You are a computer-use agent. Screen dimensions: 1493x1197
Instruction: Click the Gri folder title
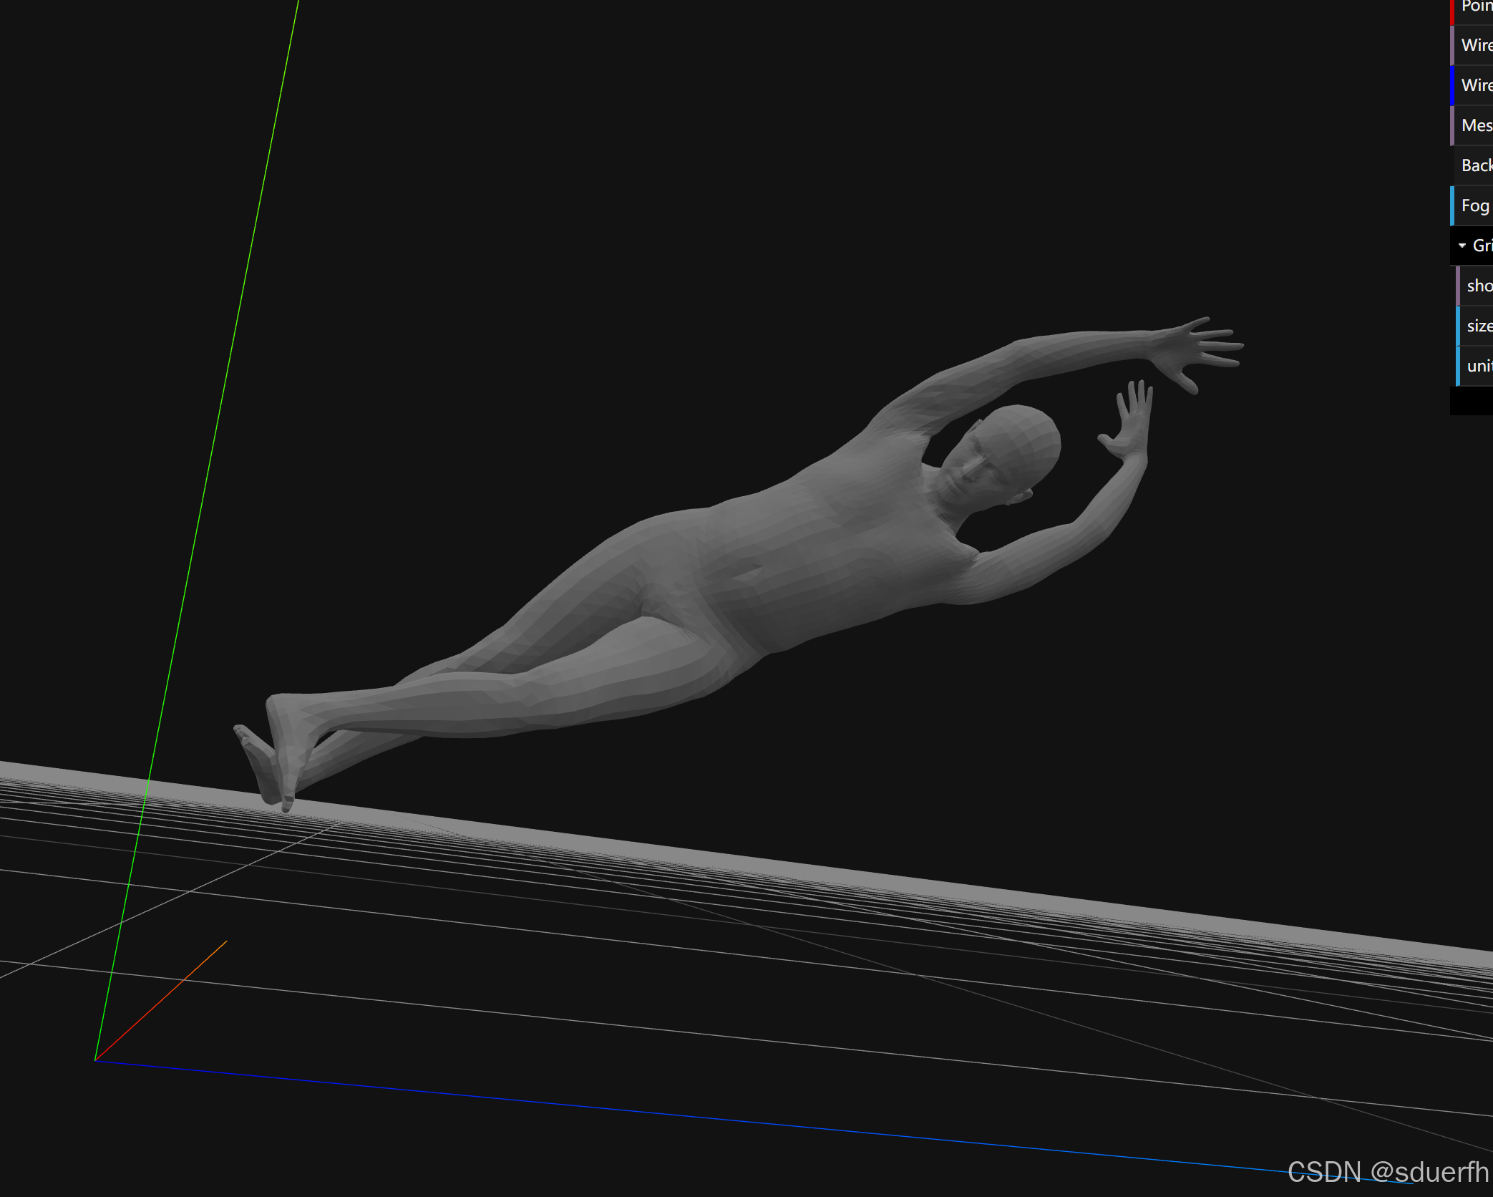point(1482,246)
